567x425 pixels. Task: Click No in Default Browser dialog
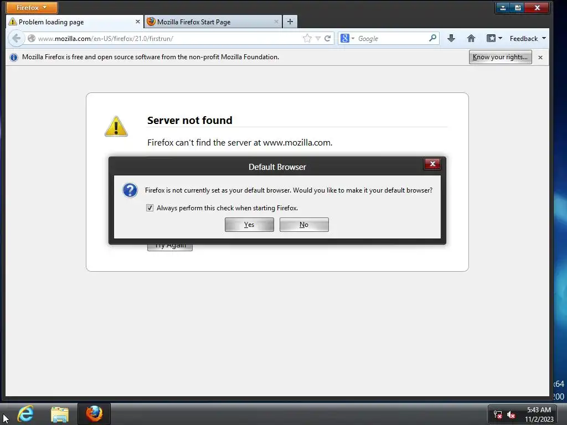tap(304, 225)
